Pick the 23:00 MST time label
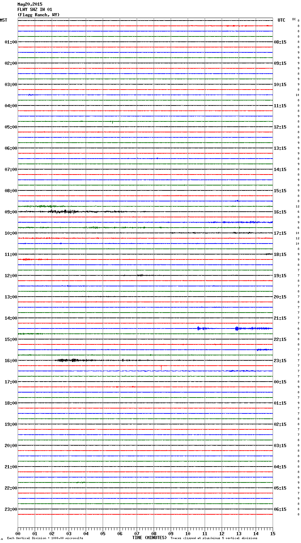The width and height of the screenshot is (301, 543). [x=11, y=509]
